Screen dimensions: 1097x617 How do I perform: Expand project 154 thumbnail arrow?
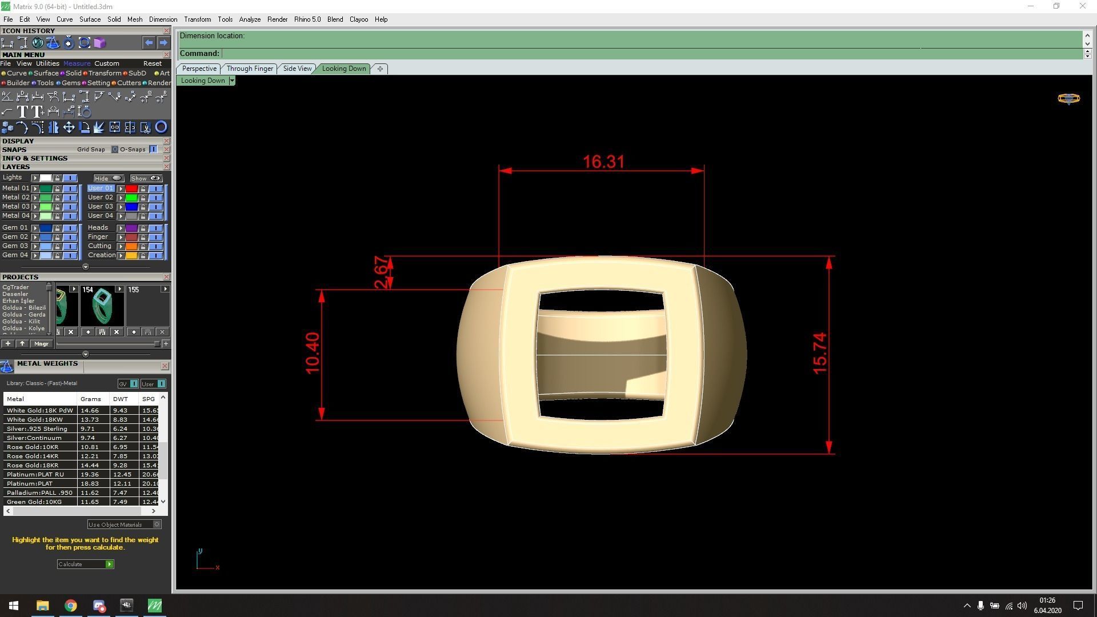tap(119, 289)
